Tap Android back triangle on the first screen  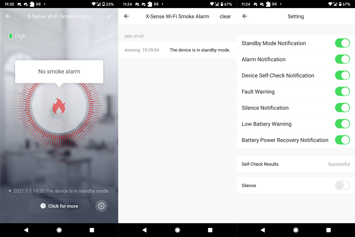click(x=26, y=230)
